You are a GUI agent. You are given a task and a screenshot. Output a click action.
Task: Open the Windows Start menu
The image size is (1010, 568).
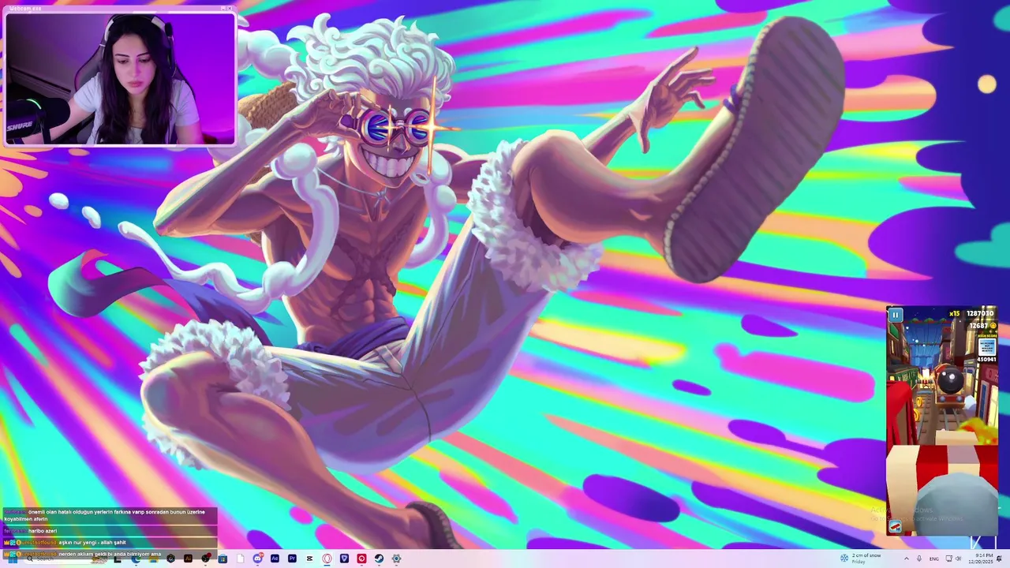coord(12,559)
